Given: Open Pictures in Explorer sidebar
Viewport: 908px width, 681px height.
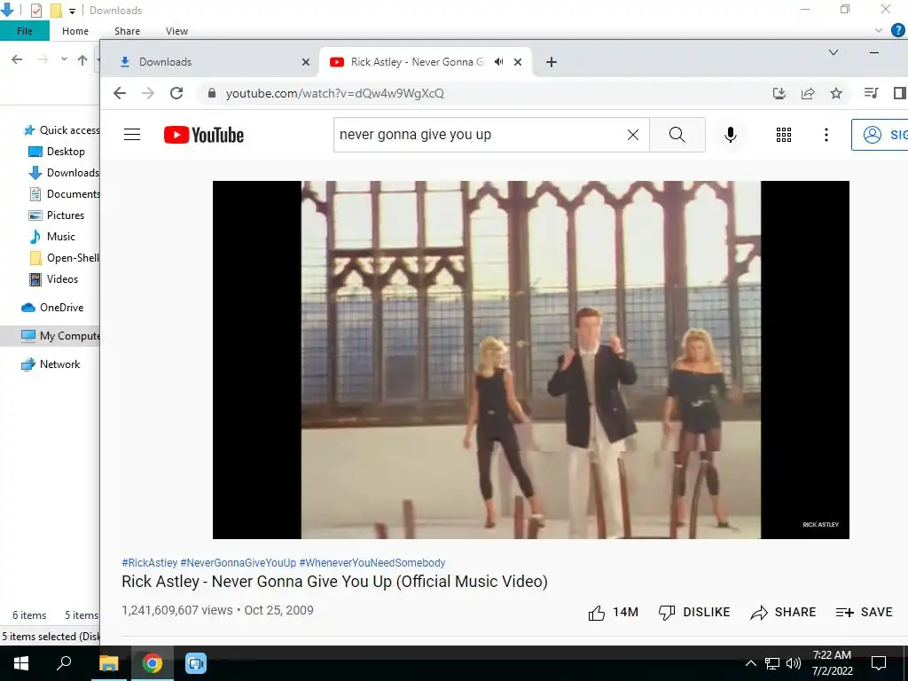Looking at the screenshot, I should coord(56,215).
